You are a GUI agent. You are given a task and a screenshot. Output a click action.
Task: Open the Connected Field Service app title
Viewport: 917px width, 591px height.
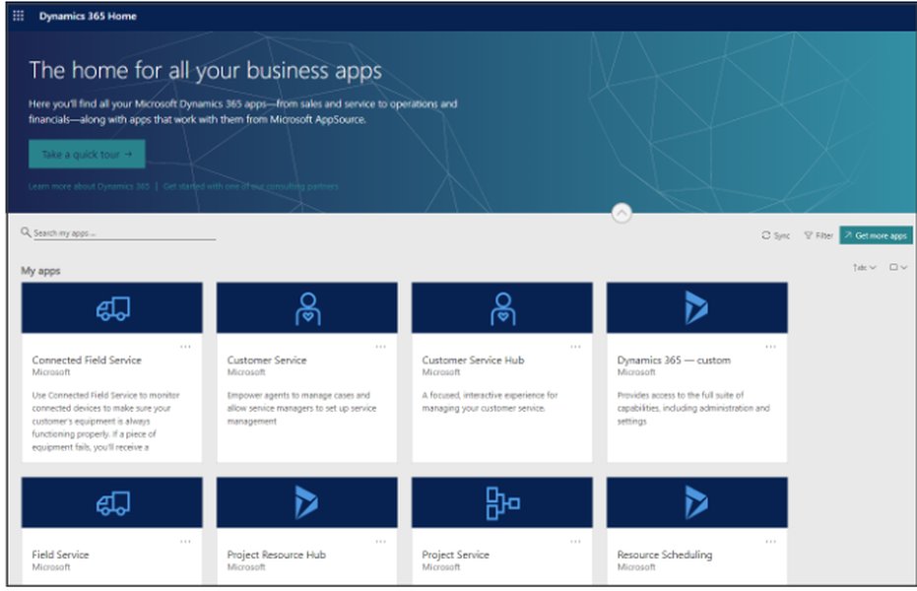(x=87, y=361)
